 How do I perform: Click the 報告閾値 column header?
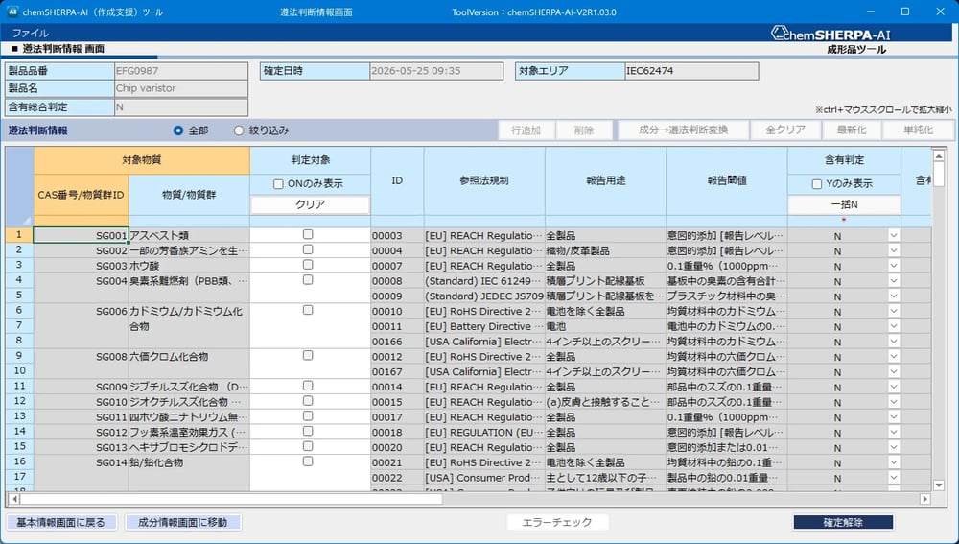[727, 181]
